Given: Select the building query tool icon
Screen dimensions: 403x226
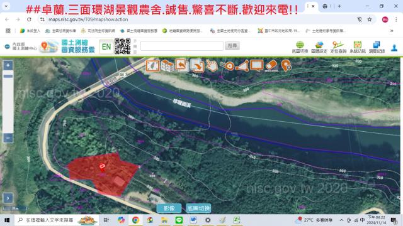Looking at the screenshot, I should (167, 66).
